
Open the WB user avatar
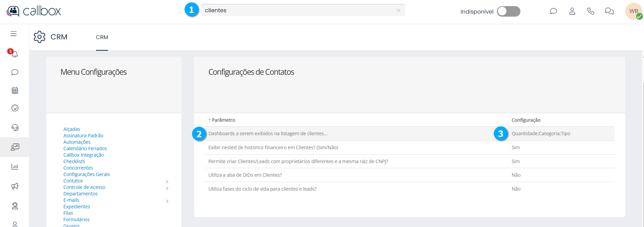pos(633,11)
